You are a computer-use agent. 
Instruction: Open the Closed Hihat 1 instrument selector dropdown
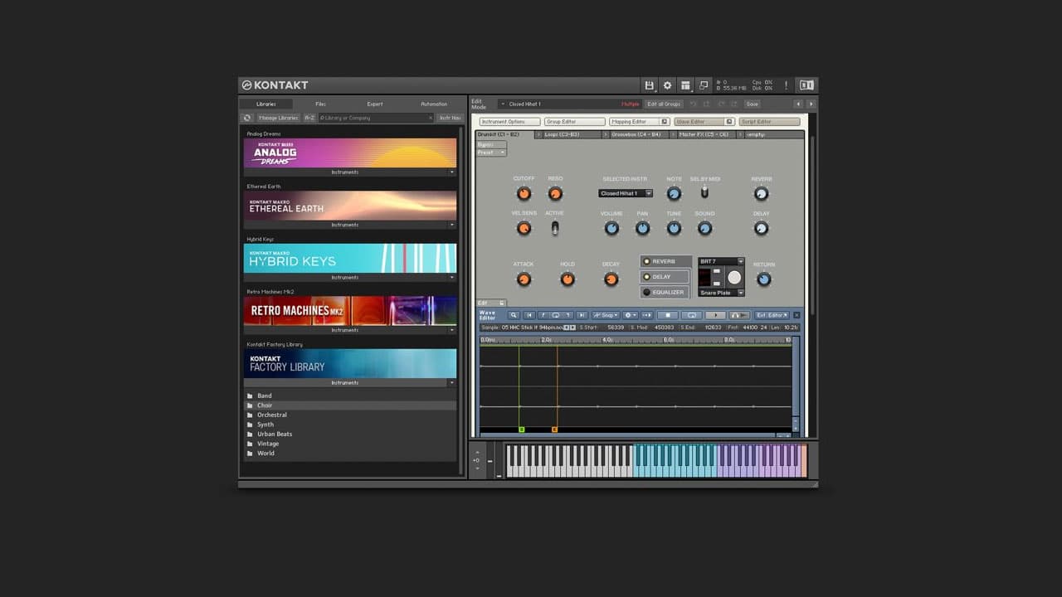click(625, 193)
